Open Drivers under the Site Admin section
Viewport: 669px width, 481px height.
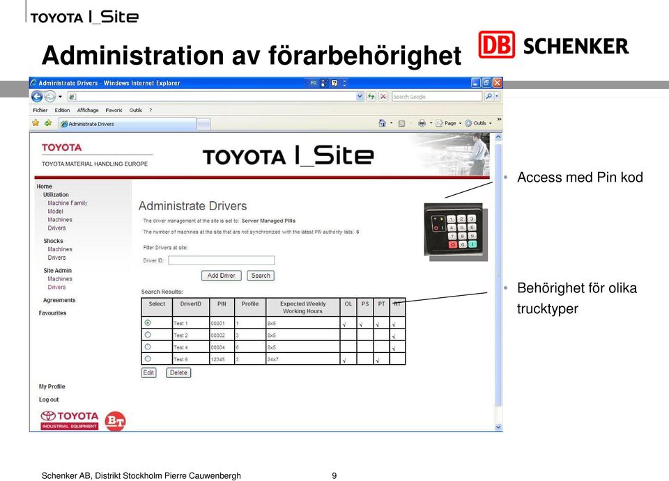click(x=56, y=287)
